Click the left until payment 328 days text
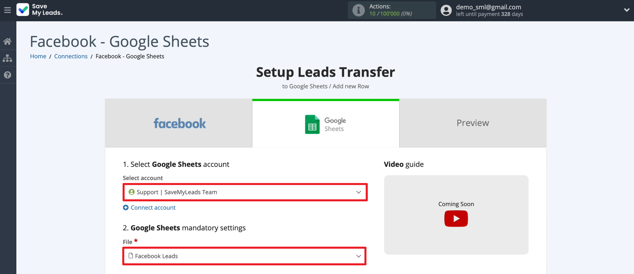 pos(489,14)
